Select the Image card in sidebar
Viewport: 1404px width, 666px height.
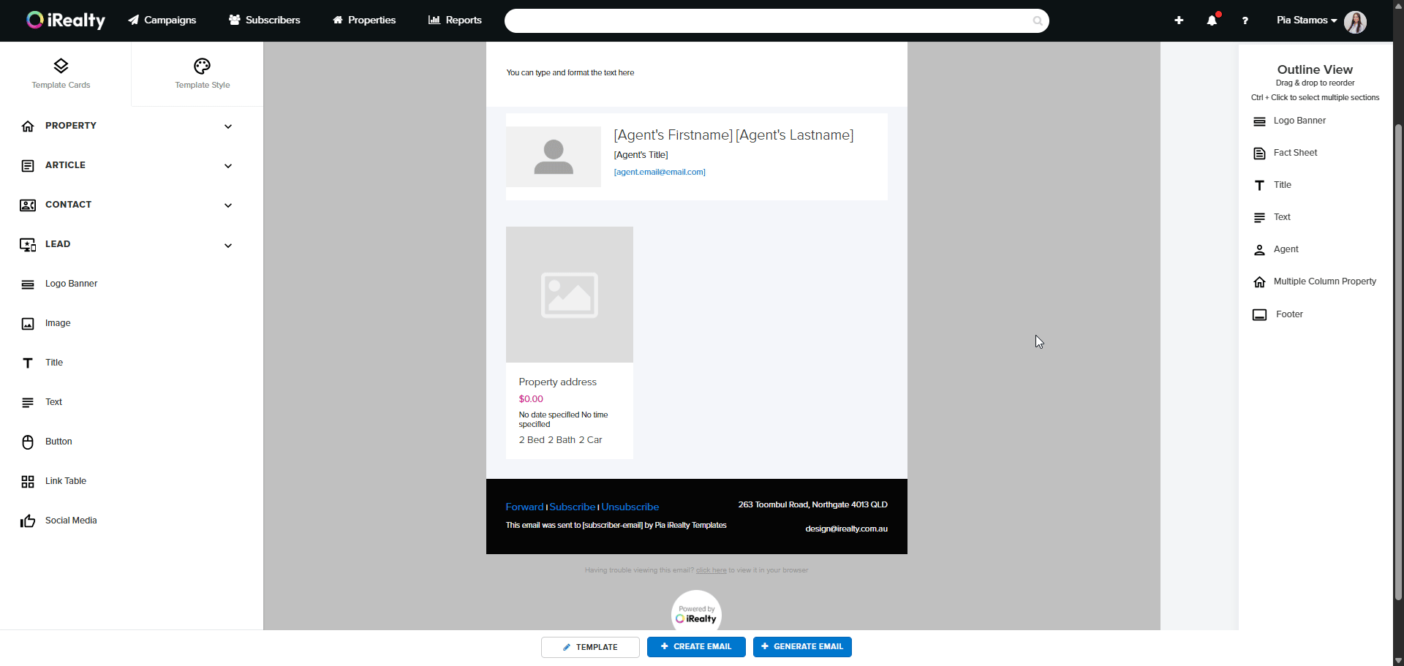click(x=58, y=323)
